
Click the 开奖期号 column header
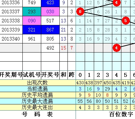point(11,75)
